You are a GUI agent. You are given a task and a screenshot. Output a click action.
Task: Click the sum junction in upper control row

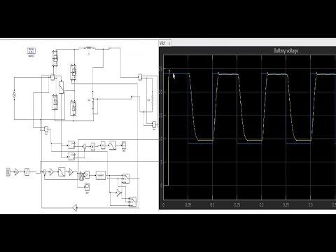[85, 146]
